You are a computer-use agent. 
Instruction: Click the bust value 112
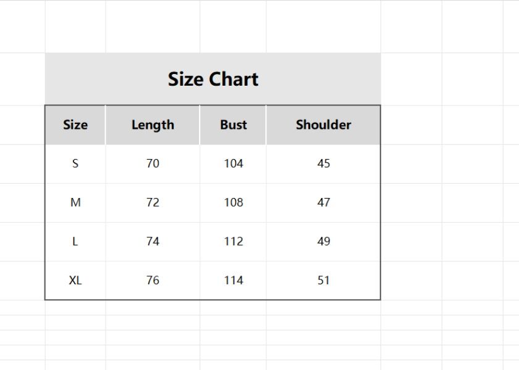pos(233,241)
